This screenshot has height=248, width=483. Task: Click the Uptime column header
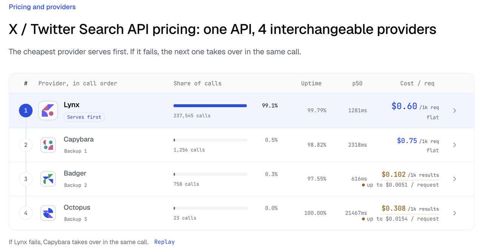(x=311, y=84)
